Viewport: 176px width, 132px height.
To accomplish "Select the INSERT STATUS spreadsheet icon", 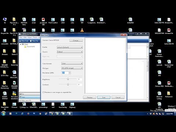I will click(x=5, y=95).
